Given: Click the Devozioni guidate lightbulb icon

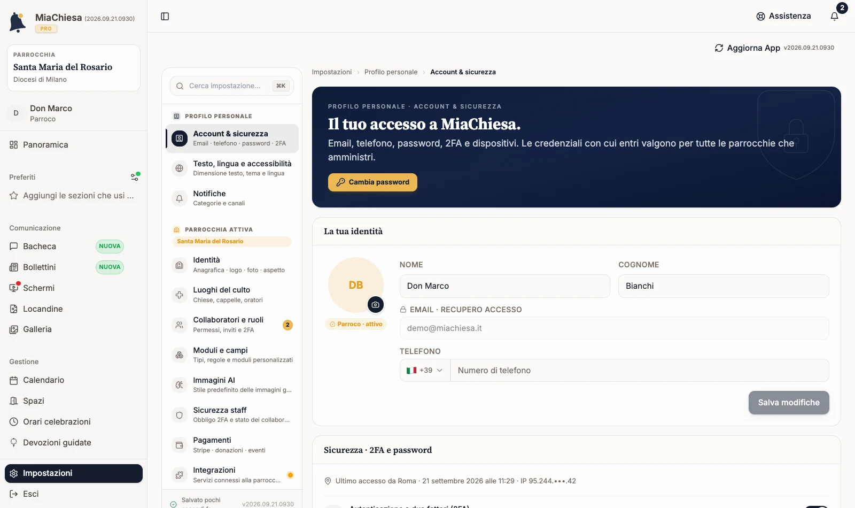Looking at the screenshot, I should coord(14,443).
